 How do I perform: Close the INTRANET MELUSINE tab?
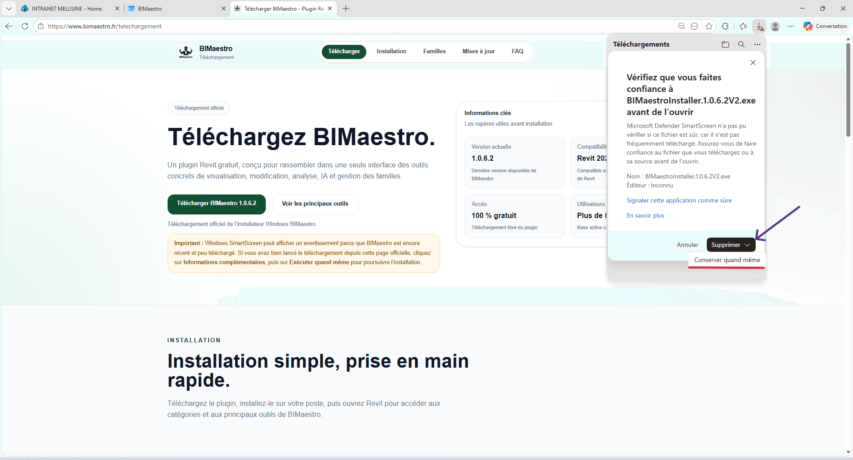pos(117,8)
